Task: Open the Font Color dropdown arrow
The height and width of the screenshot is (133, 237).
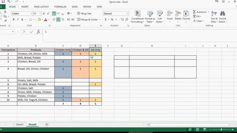Action: (49, 20)
